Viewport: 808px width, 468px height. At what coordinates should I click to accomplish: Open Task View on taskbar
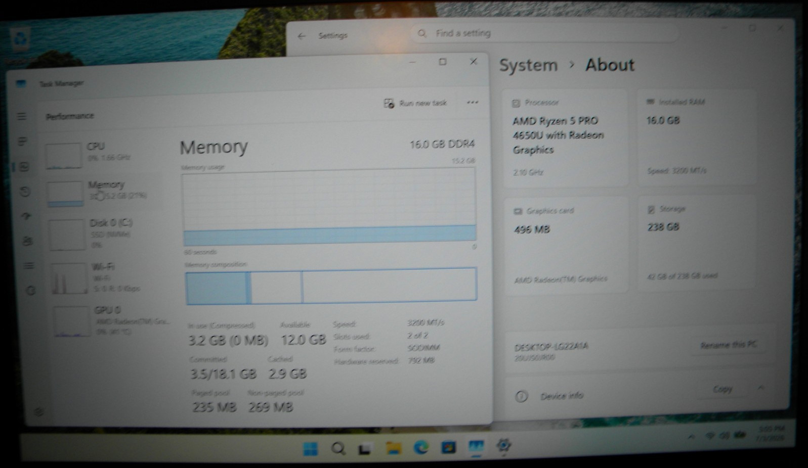(365, 448)
